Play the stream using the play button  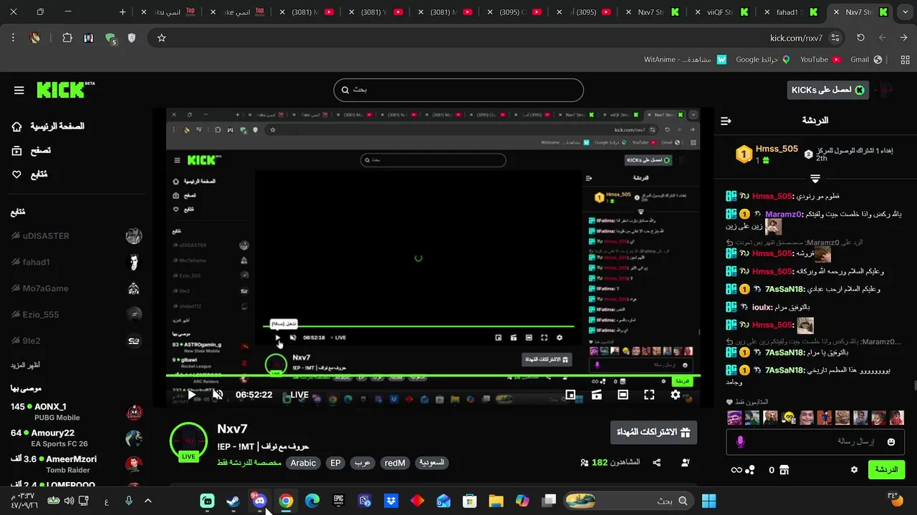tap(191, 395)
